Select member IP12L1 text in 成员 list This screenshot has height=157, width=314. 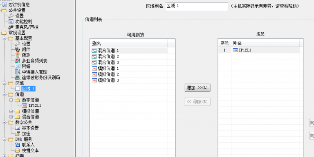point(245,50)
